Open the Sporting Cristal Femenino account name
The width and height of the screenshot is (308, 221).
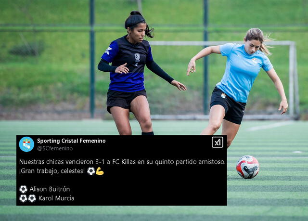click(x=71, y=141)
